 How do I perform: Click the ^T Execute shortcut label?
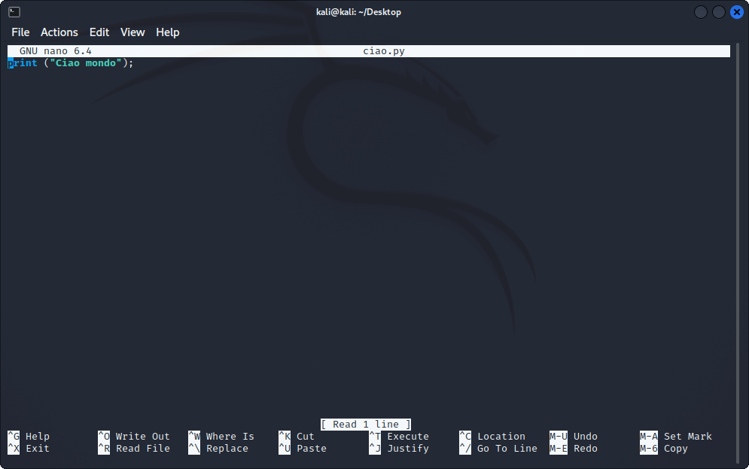click(x=399, y=437)
